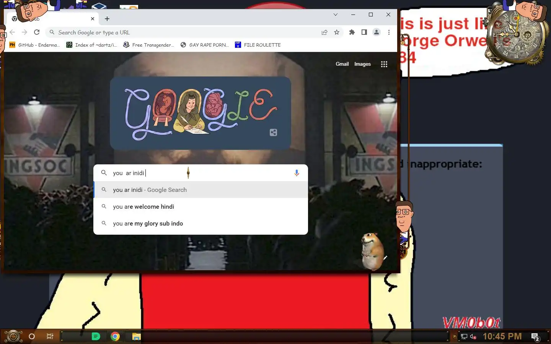Image resolution: width=551 pixels, height=344 pixels.
Task: Open the network status tray icon
Action: [x=464, y=336]
